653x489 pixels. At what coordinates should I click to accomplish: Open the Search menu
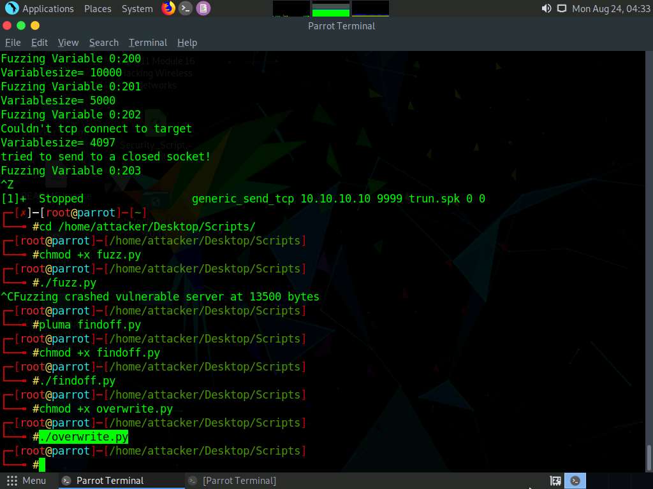[104, 43]
